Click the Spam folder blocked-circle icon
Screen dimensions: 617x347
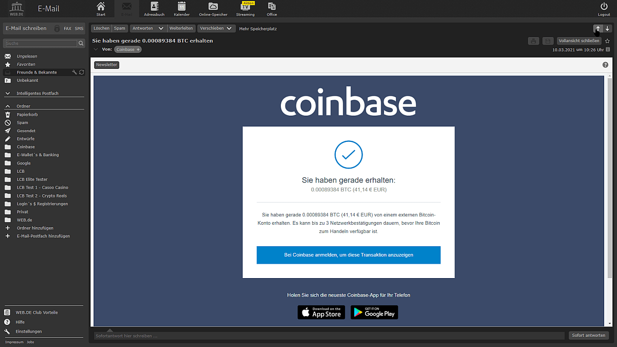pyautogui.click(x=8, y=123)
